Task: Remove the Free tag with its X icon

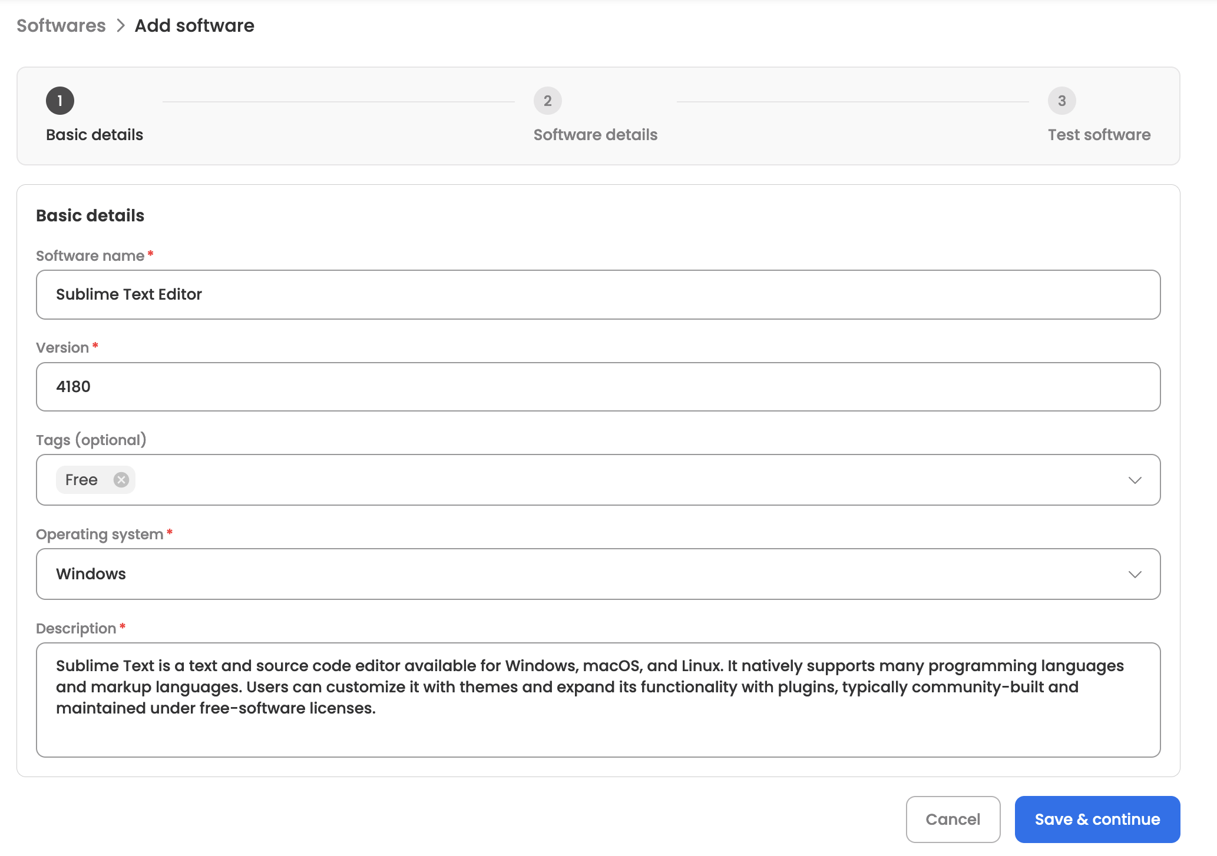Action: (121, 480)
